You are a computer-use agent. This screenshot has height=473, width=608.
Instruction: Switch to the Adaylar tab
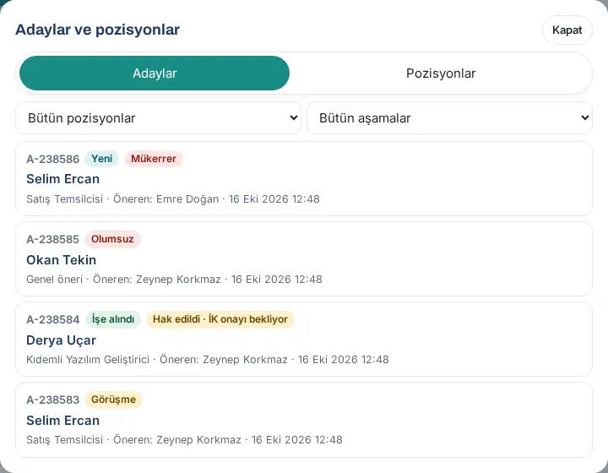click(x=155, y=73)
